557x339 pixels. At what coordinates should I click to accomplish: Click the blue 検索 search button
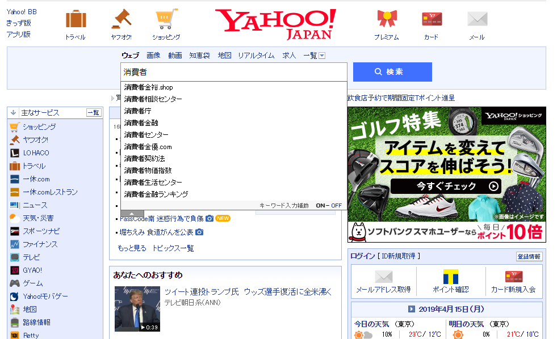click(x=392, y=72)
